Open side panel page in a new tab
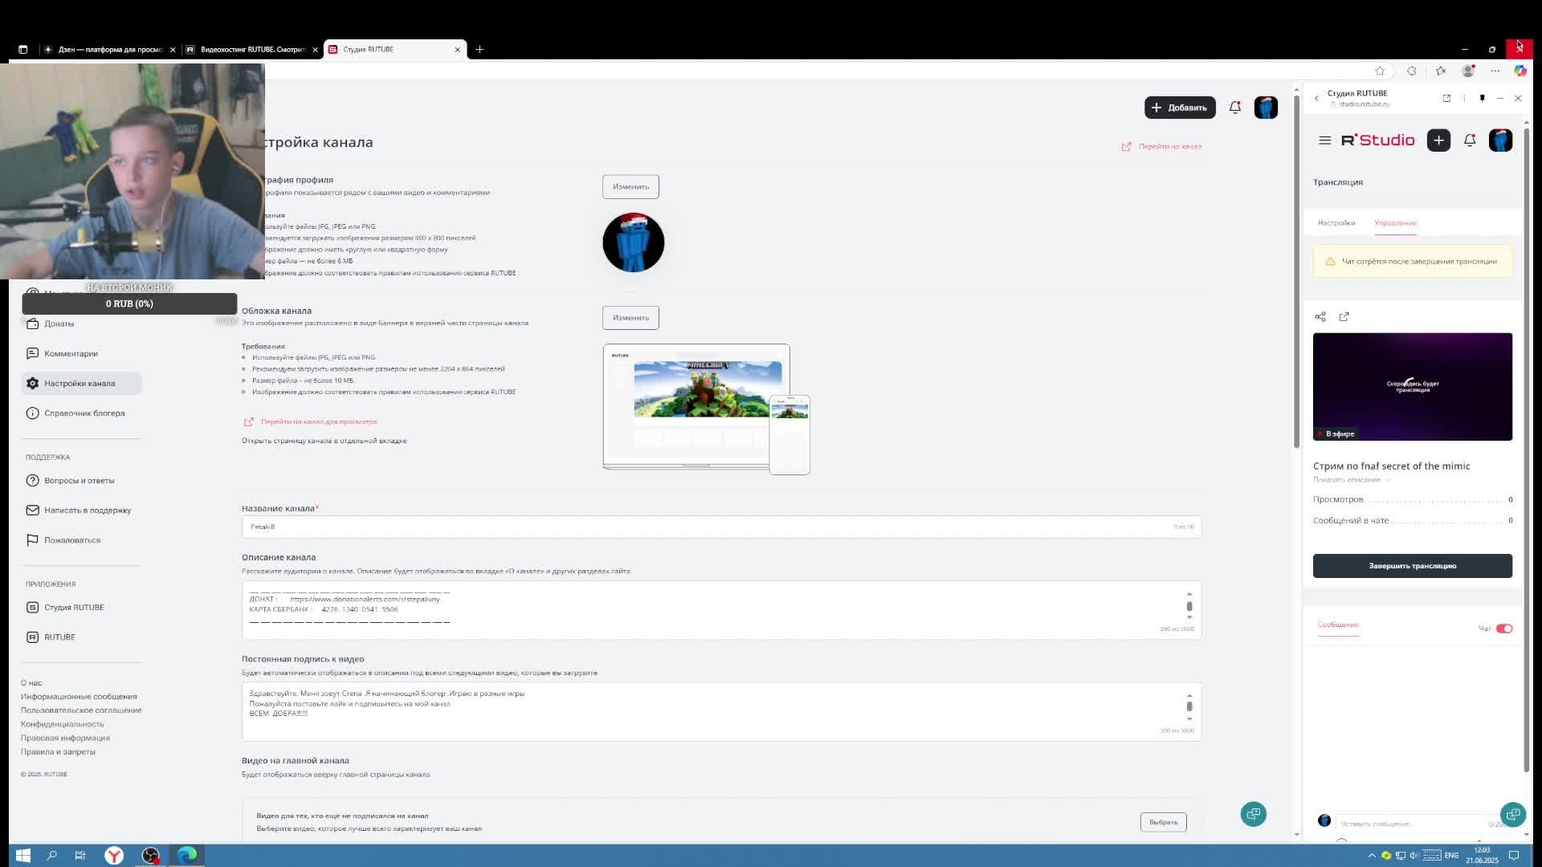Image resolution: width=1542 pixels, height=867 pixels. [x=1446, y=98]
